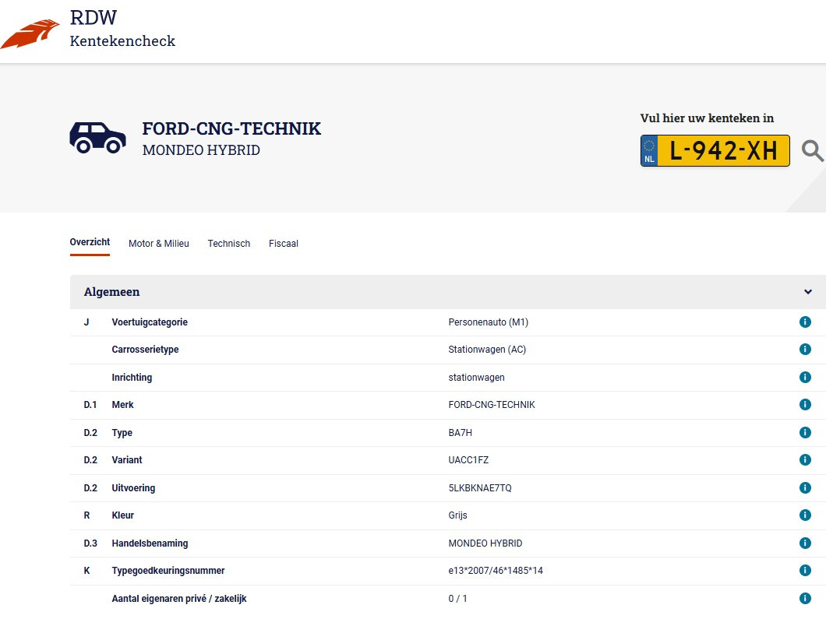Open info icon for Voertuigcategorie

[x=805, y=322]
